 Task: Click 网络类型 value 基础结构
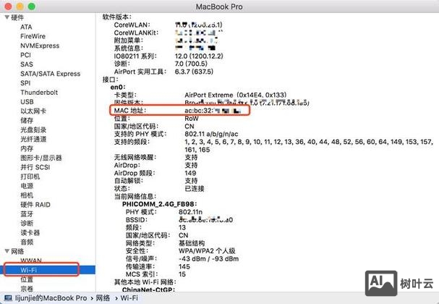click(192, 243)
